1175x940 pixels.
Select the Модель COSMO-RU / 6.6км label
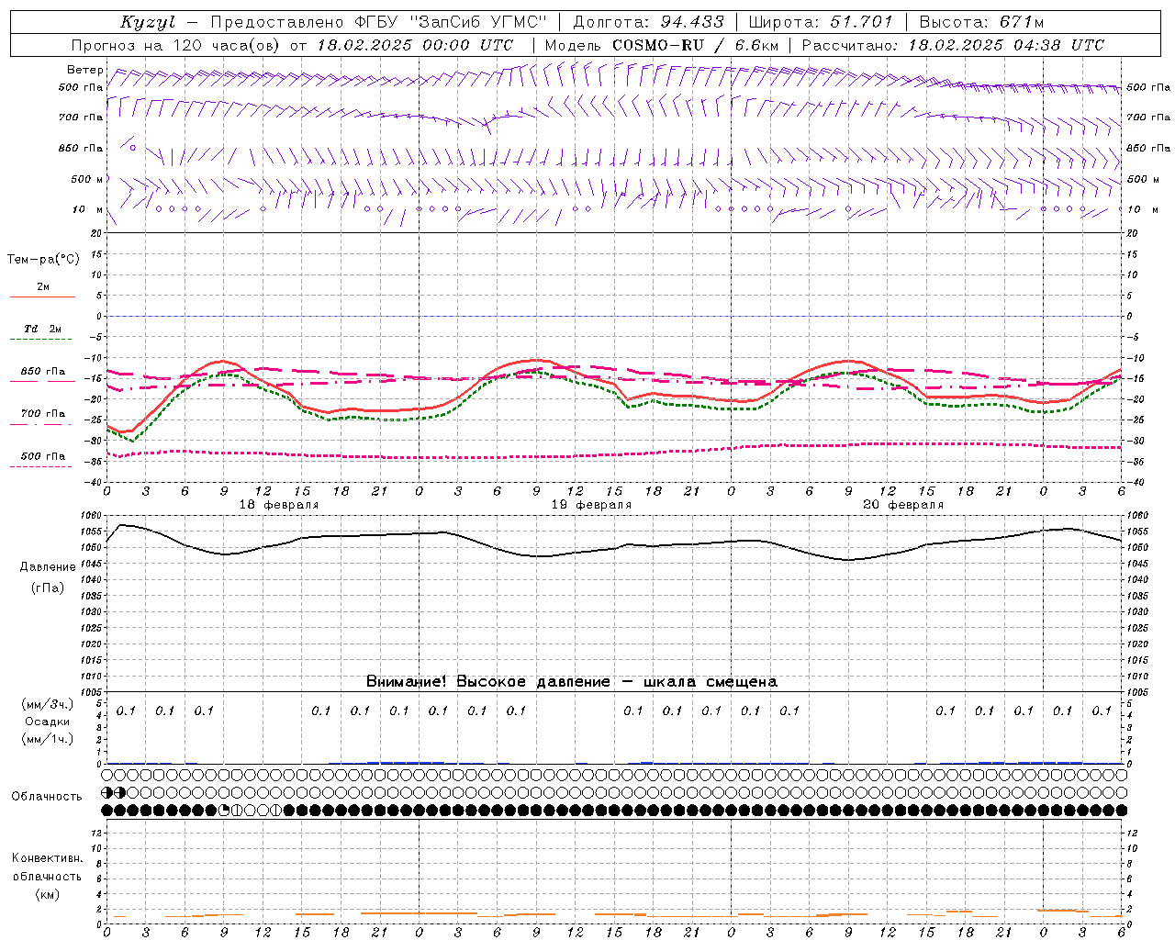pyautogui.click(x=662, y=45)
